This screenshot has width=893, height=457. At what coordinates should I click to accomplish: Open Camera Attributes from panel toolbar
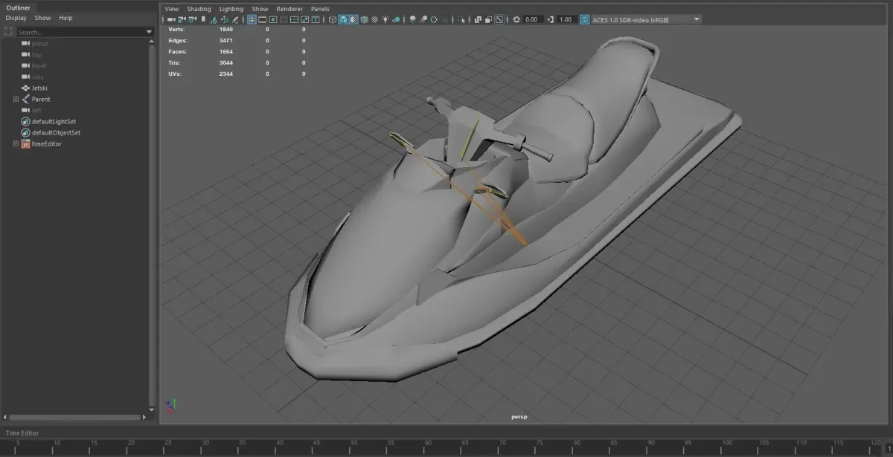tap(192, 19)
